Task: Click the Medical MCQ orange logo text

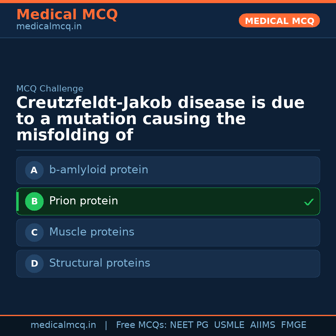Action: (67, 15)
